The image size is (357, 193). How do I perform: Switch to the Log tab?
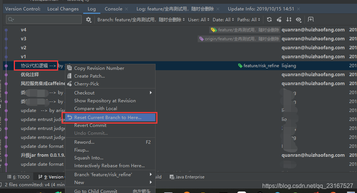(91, 9)
